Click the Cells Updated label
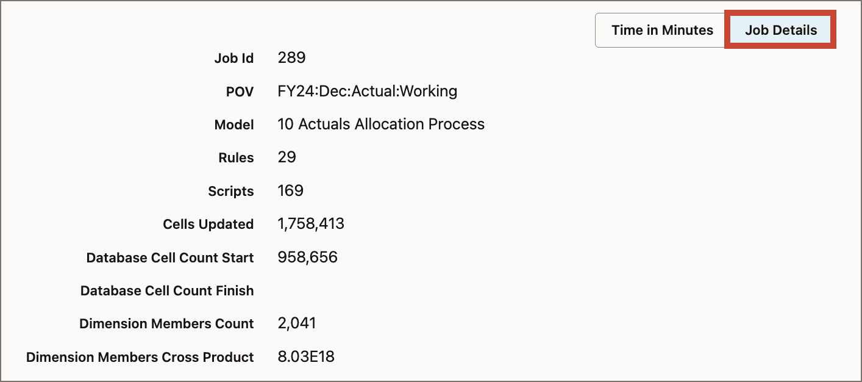 click(x=208, y=224)
